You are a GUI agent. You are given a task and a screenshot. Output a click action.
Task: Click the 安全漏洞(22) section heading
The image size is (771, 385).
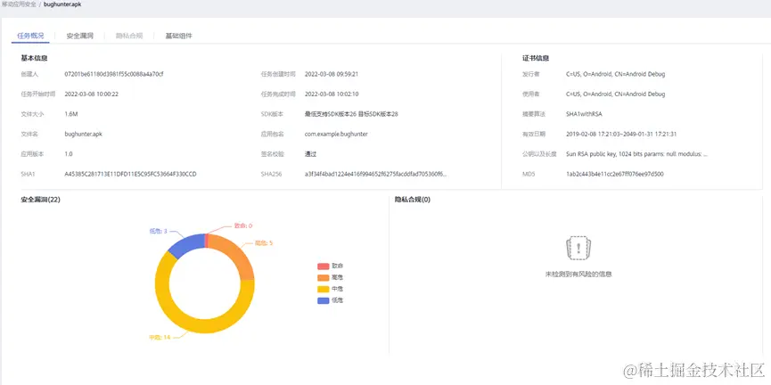pyautogui.click(x=40, y=200)
